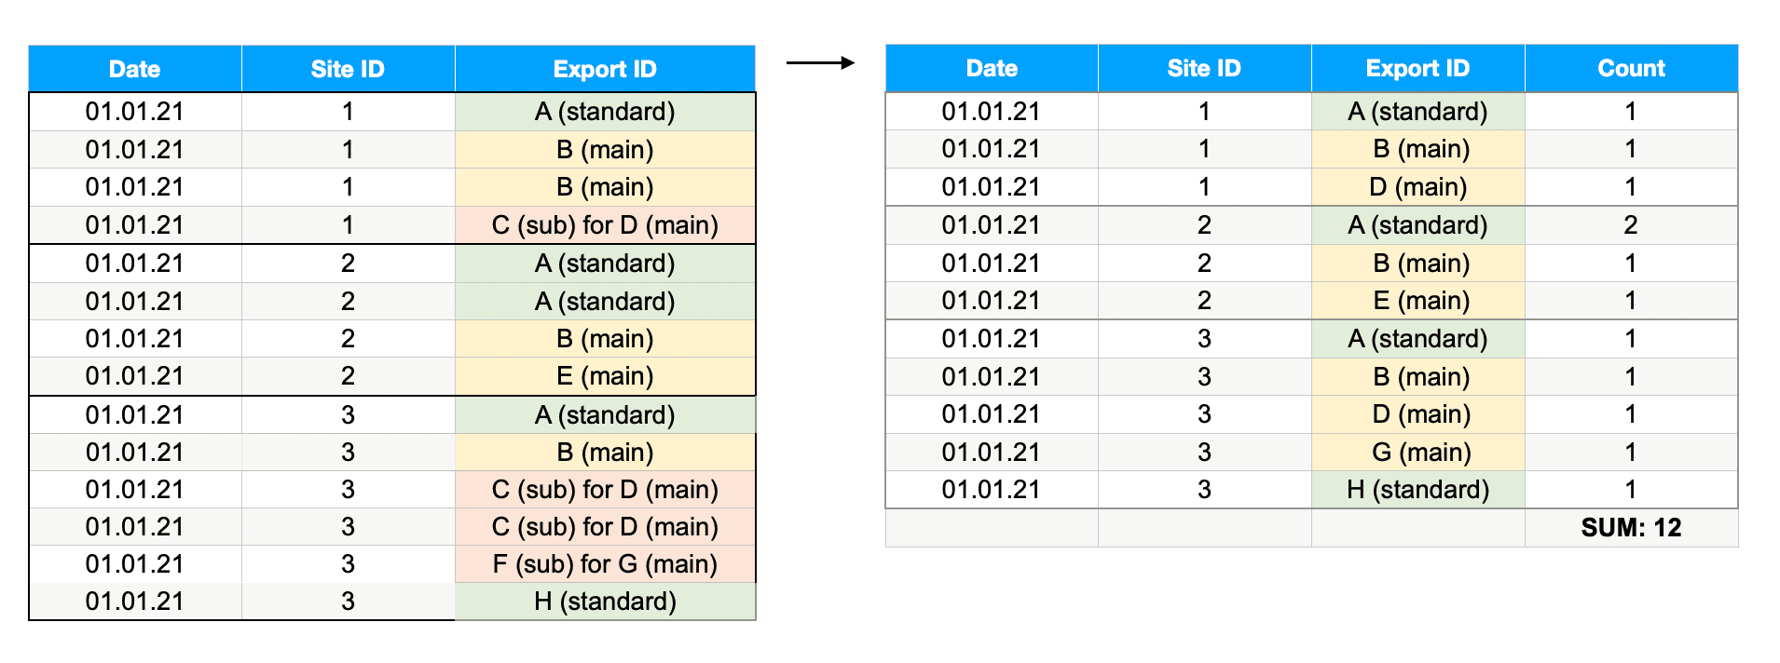Click the Site ID header in the left table
The height and width of the screenshot is (663, 1780).
348,69
